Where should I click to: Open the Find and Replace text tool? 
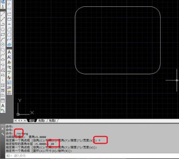pyautogui.click(x=9, y=67)
